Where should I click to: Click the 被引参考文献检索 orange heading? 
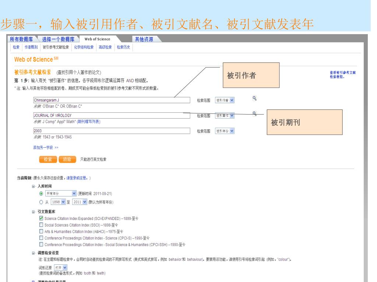click(x=32, y=72)
